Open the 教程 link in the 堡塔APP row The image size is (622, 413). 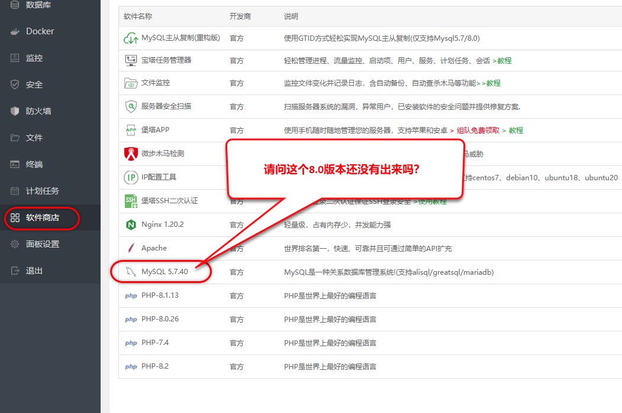[x=515, y=130]
